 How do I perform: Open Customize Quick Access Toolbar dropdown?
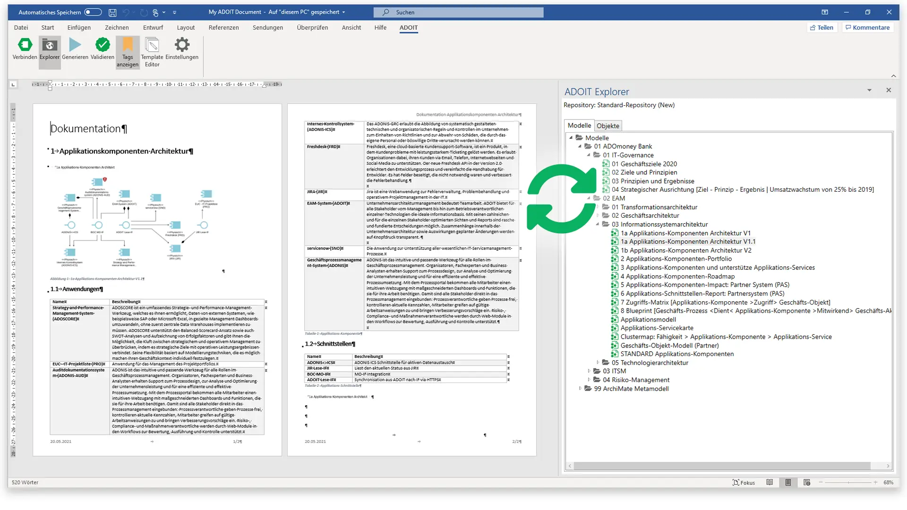click(x=174, y=12)
